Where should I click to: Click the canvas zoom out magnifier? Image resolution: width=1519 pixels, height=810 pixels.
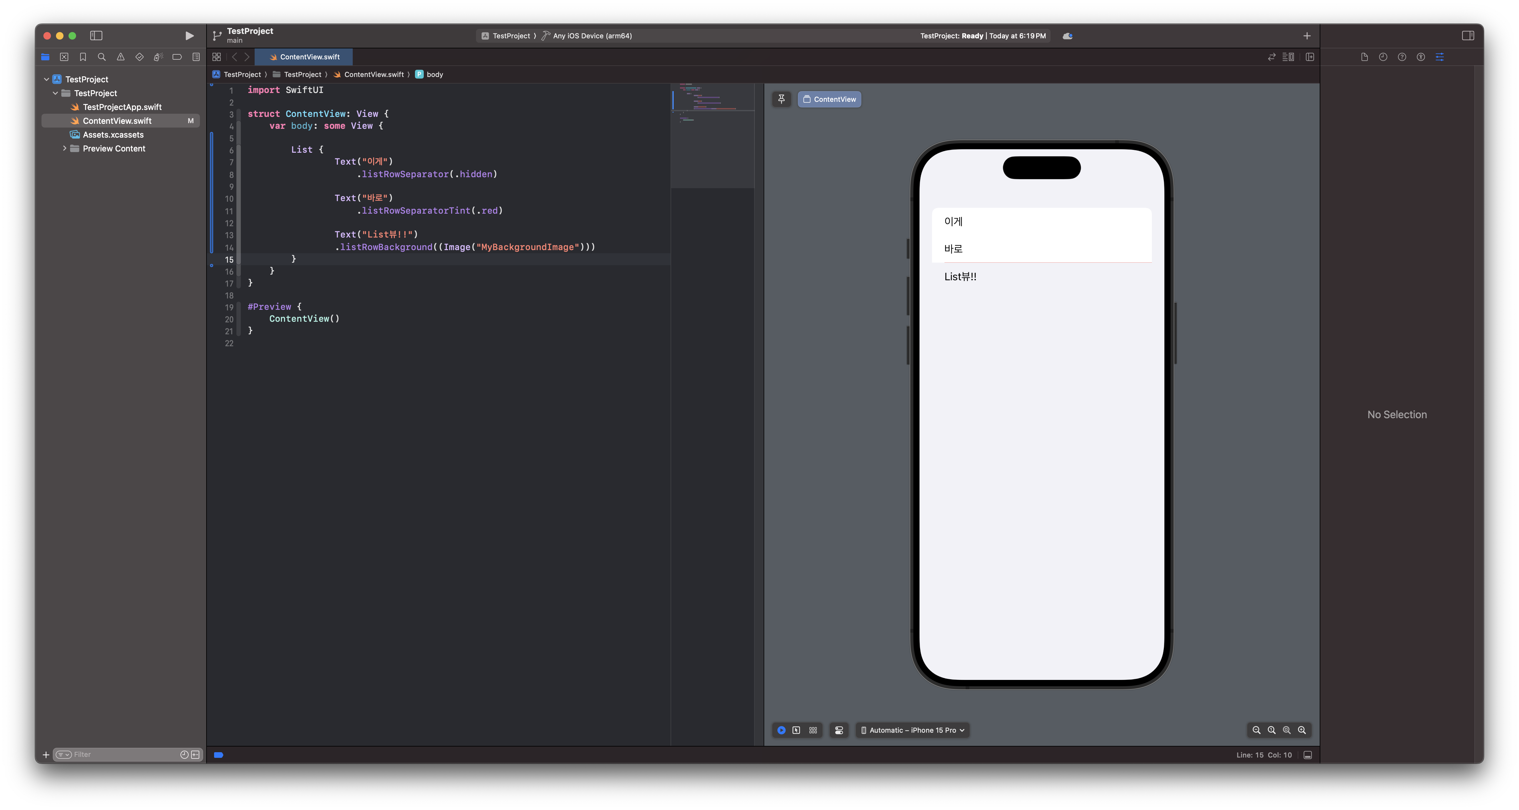click(1256, 731)
